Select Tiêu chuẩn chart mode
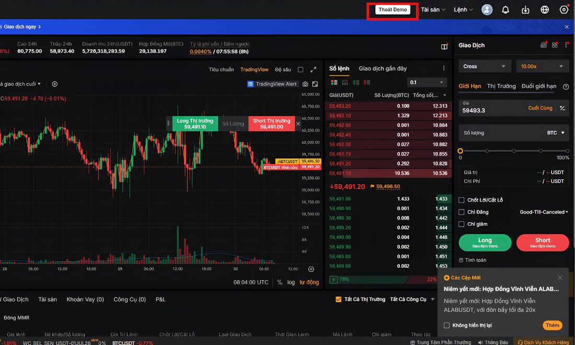 [x=221, y=70]
